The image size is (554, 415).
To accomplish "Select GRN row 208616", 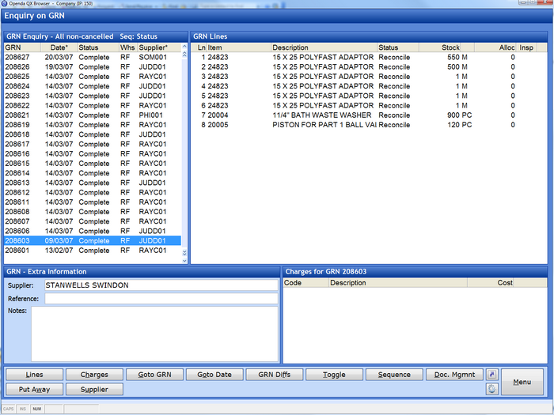I will click(x=93, y=153).
